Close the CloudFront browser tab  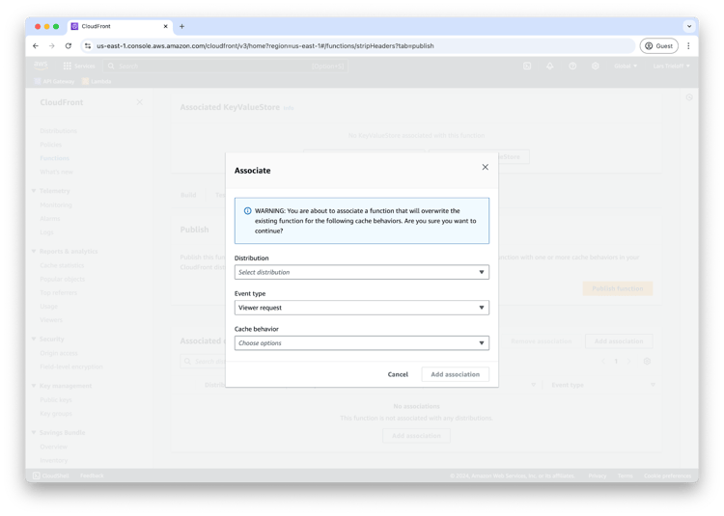pos(165,26)
